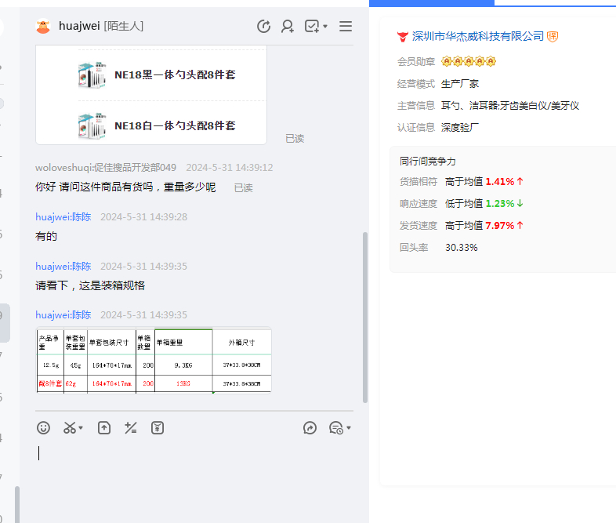This screenshot has height=523, width=616.
Task: Open the 深圳市华杰威科技有限公司 company link
Action: (x=477, y=36)
